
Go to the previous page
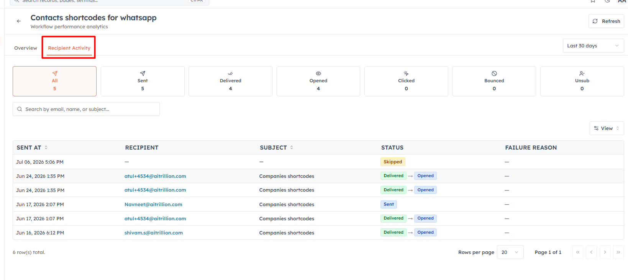(591, 252)
